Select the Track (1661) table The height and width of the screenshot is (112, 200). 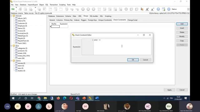(x=22, y=43)
